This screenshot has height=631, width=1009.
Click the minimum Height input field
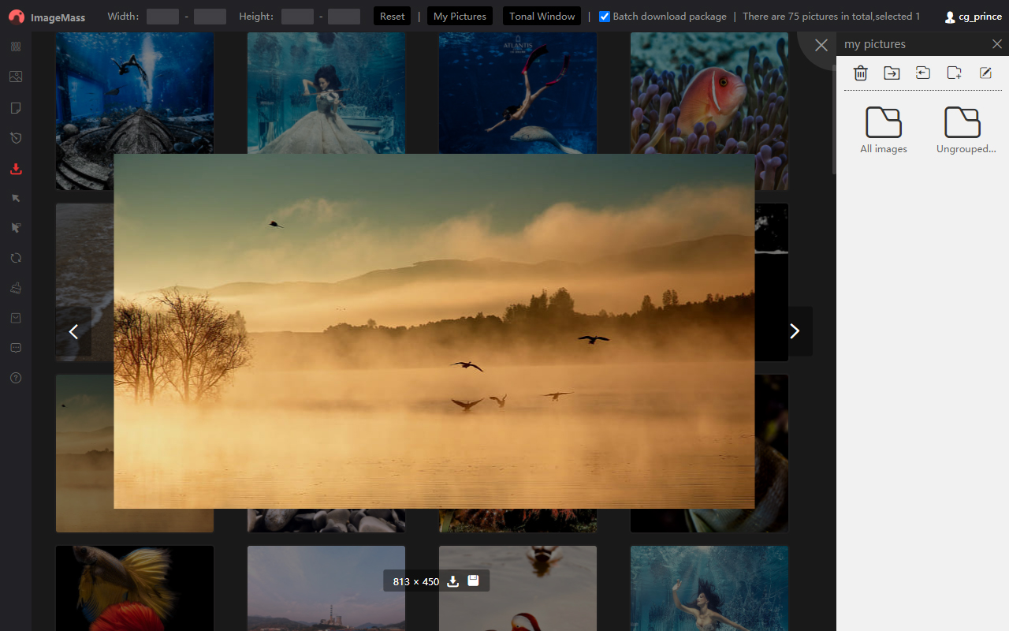(297, 16)
